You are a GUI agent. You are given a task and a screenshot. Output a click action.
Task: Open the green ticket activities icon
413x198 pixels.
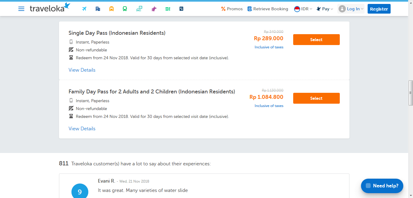click(168, 9)
